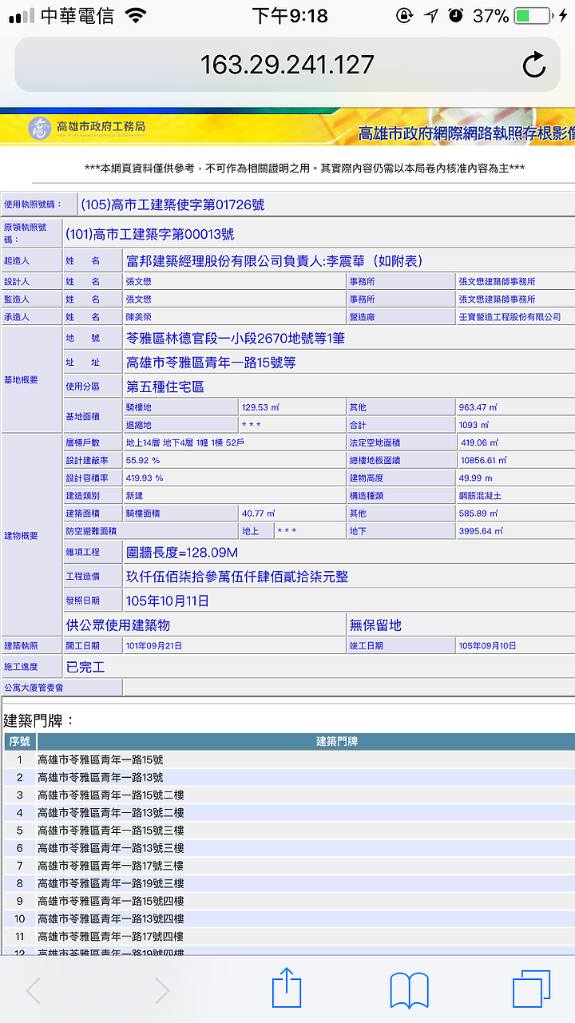575x1023 pixels.
Task: Select row 10 青年一路13號四樓
Action: (x=110, y=918)
